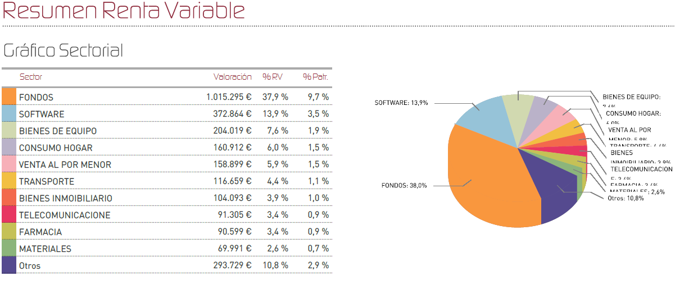Select the BIENES DE EQUIPO color swatch
The width and height of the screenshot is (675, 285).
(9, 131)
